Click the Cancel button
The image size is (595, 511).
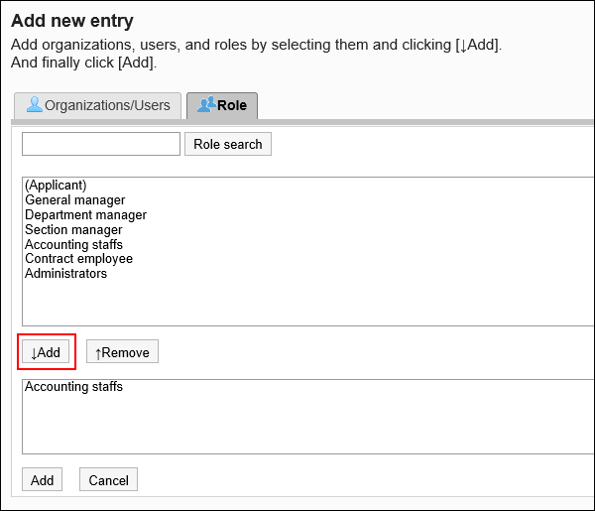coord(108,479)
